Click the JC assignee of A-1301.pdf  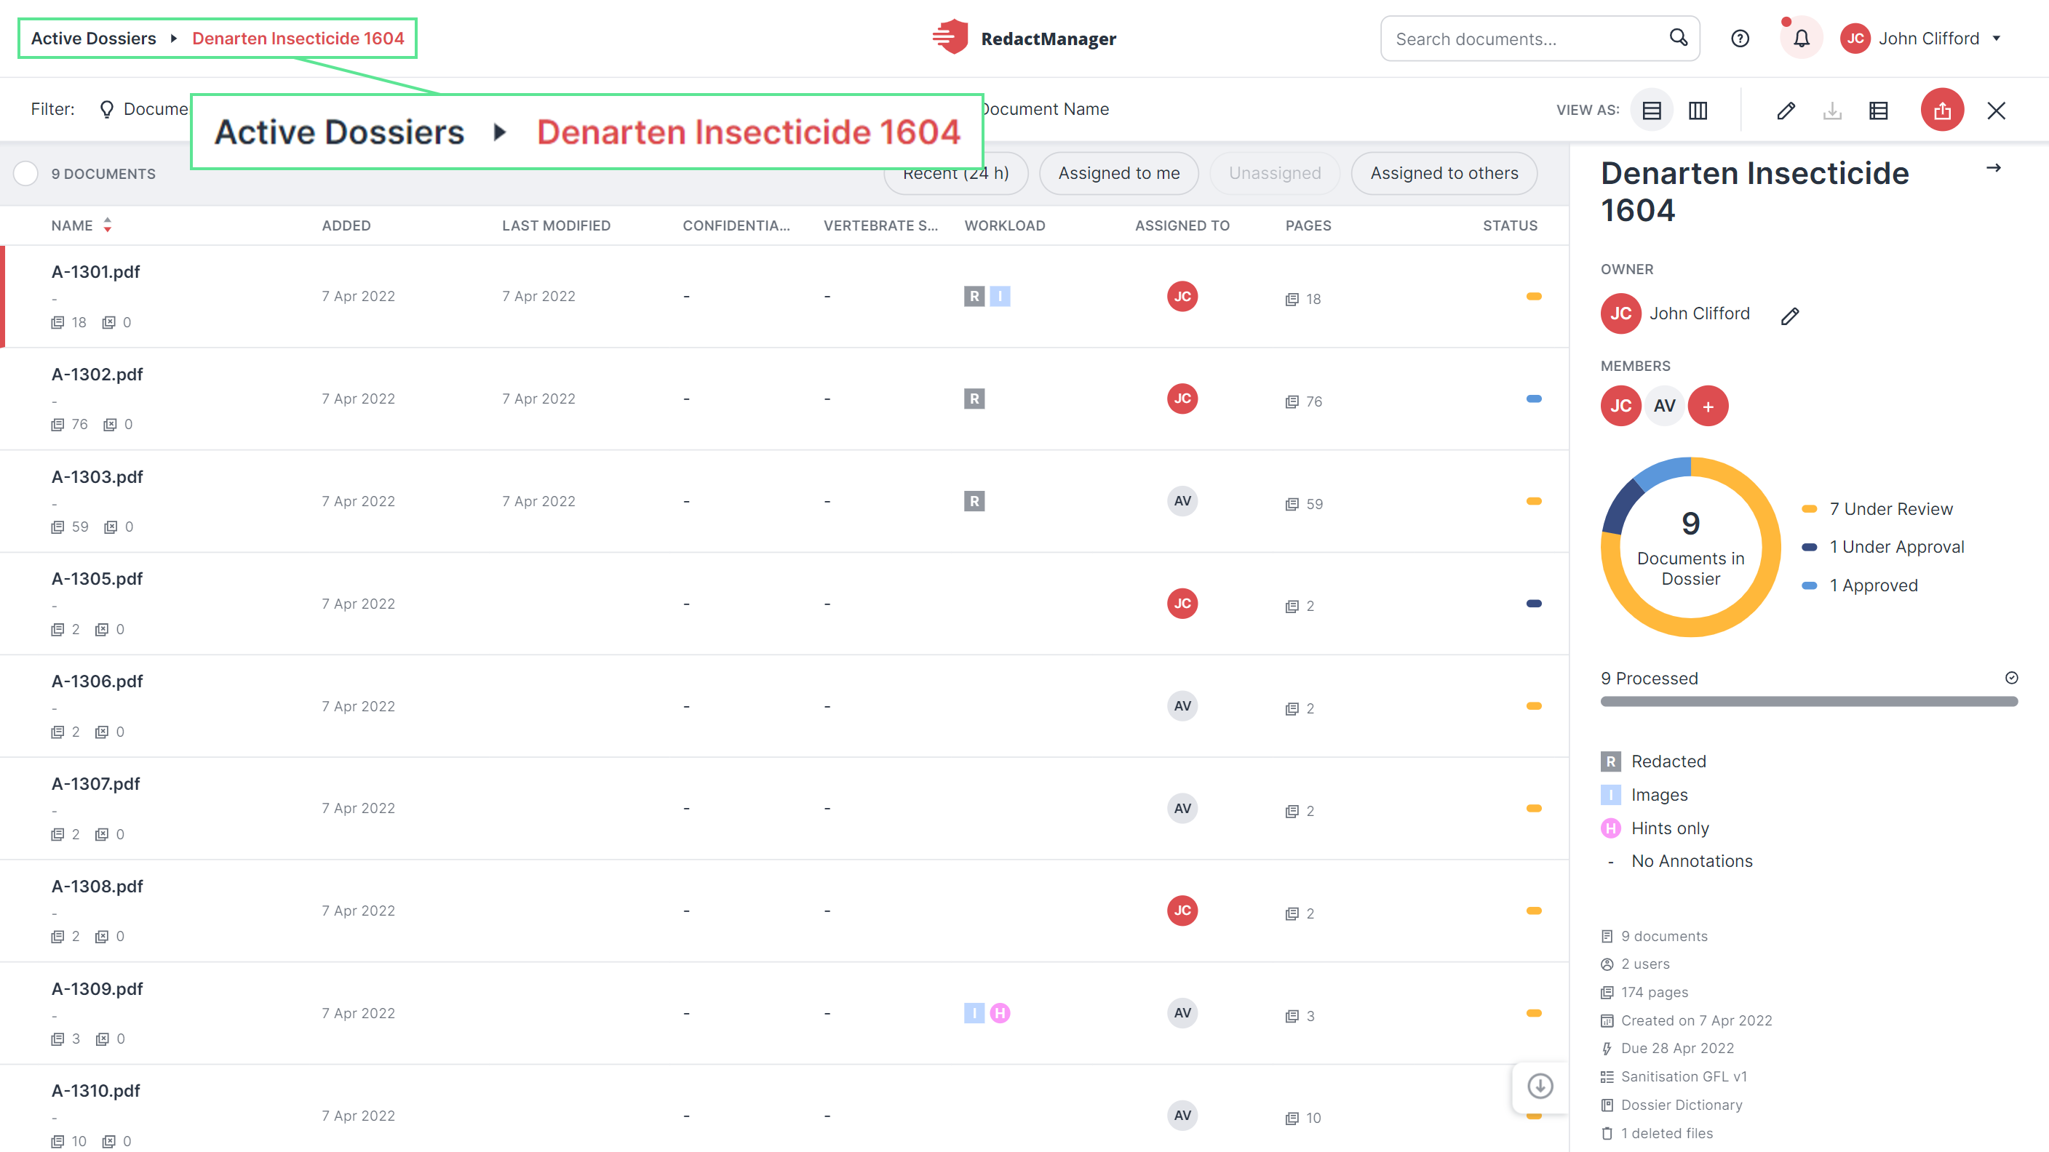pos(1182,297)
